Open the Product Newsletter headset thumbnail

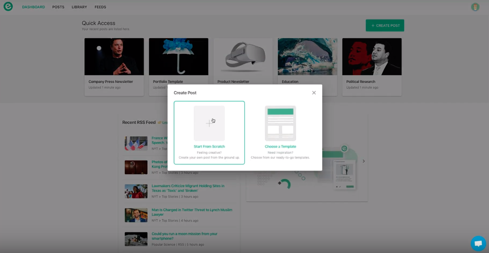(x=243, y=57)
